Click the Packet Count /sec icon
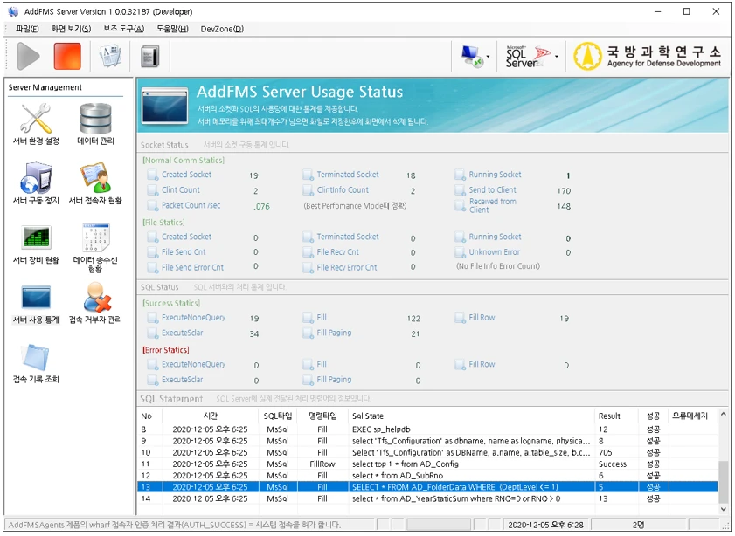This screenshot has width=735, height=536. [x=152, y=206]
